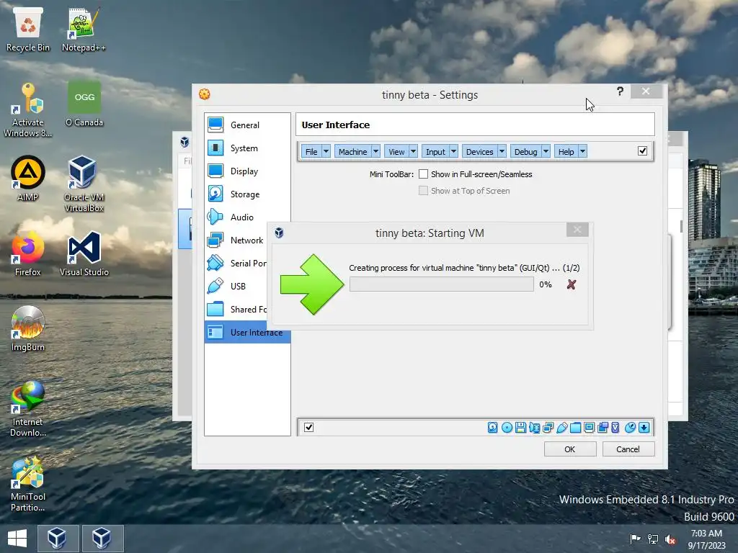Click the CPU virtualization features indicator
The width and height of the screenshot is (738, 553).
615,428
